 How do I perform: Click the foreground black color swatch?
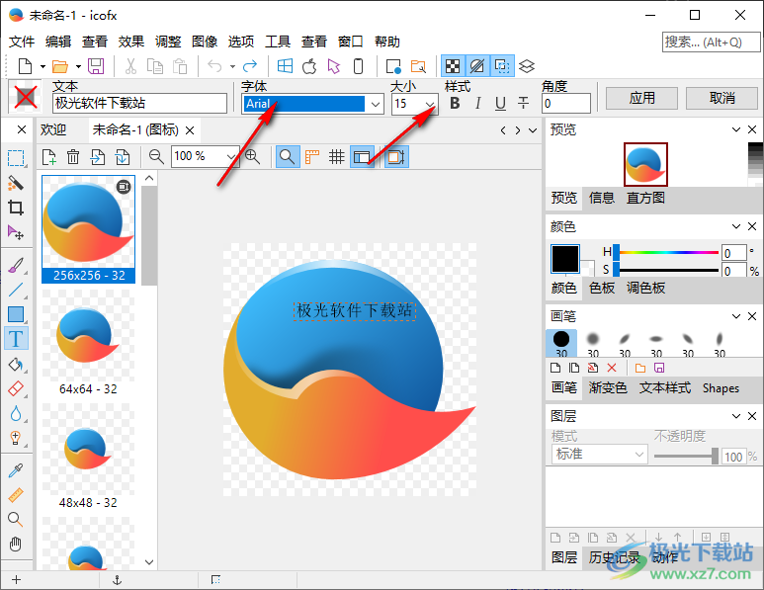(565, 259)
